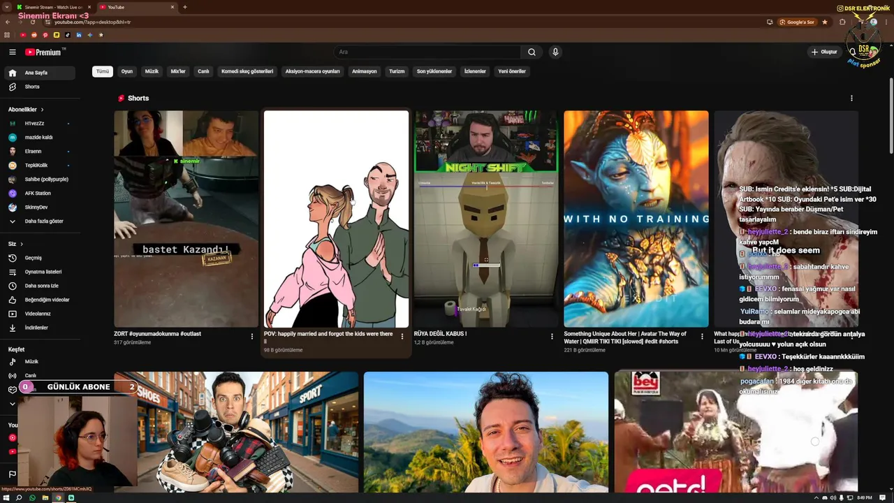Image resolution: width=894 pixels, height=503 pixels.
Task: Expand the Siz section chevron
Action: pos(22,244)
